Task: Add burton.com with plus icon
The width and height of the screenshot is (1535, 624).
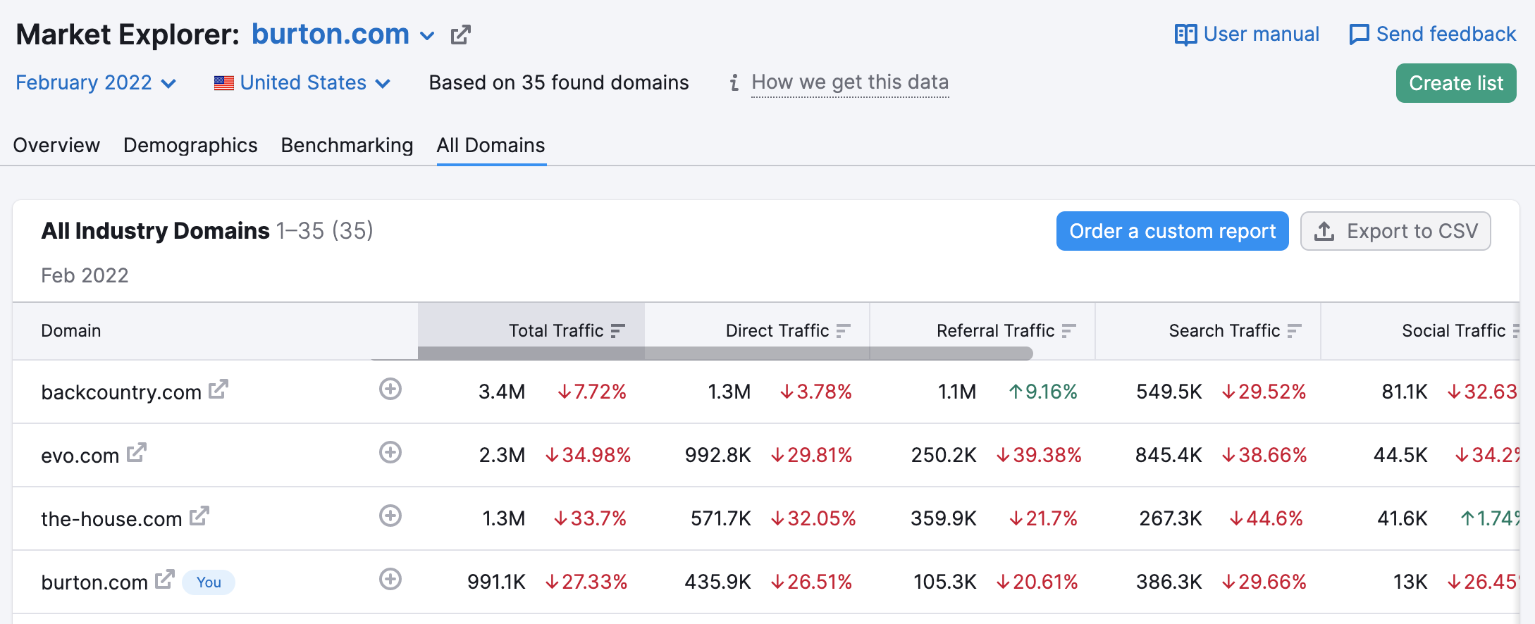Action: [x=390, y=579]
